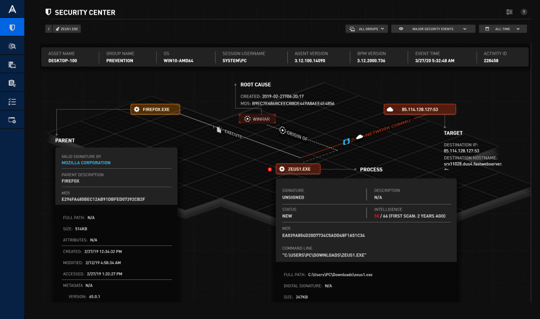Click the process MD5 EA039A854D20D7734C5ADD48F1A51C34
This screenshot has width=540, height=319.
(323, 235)
